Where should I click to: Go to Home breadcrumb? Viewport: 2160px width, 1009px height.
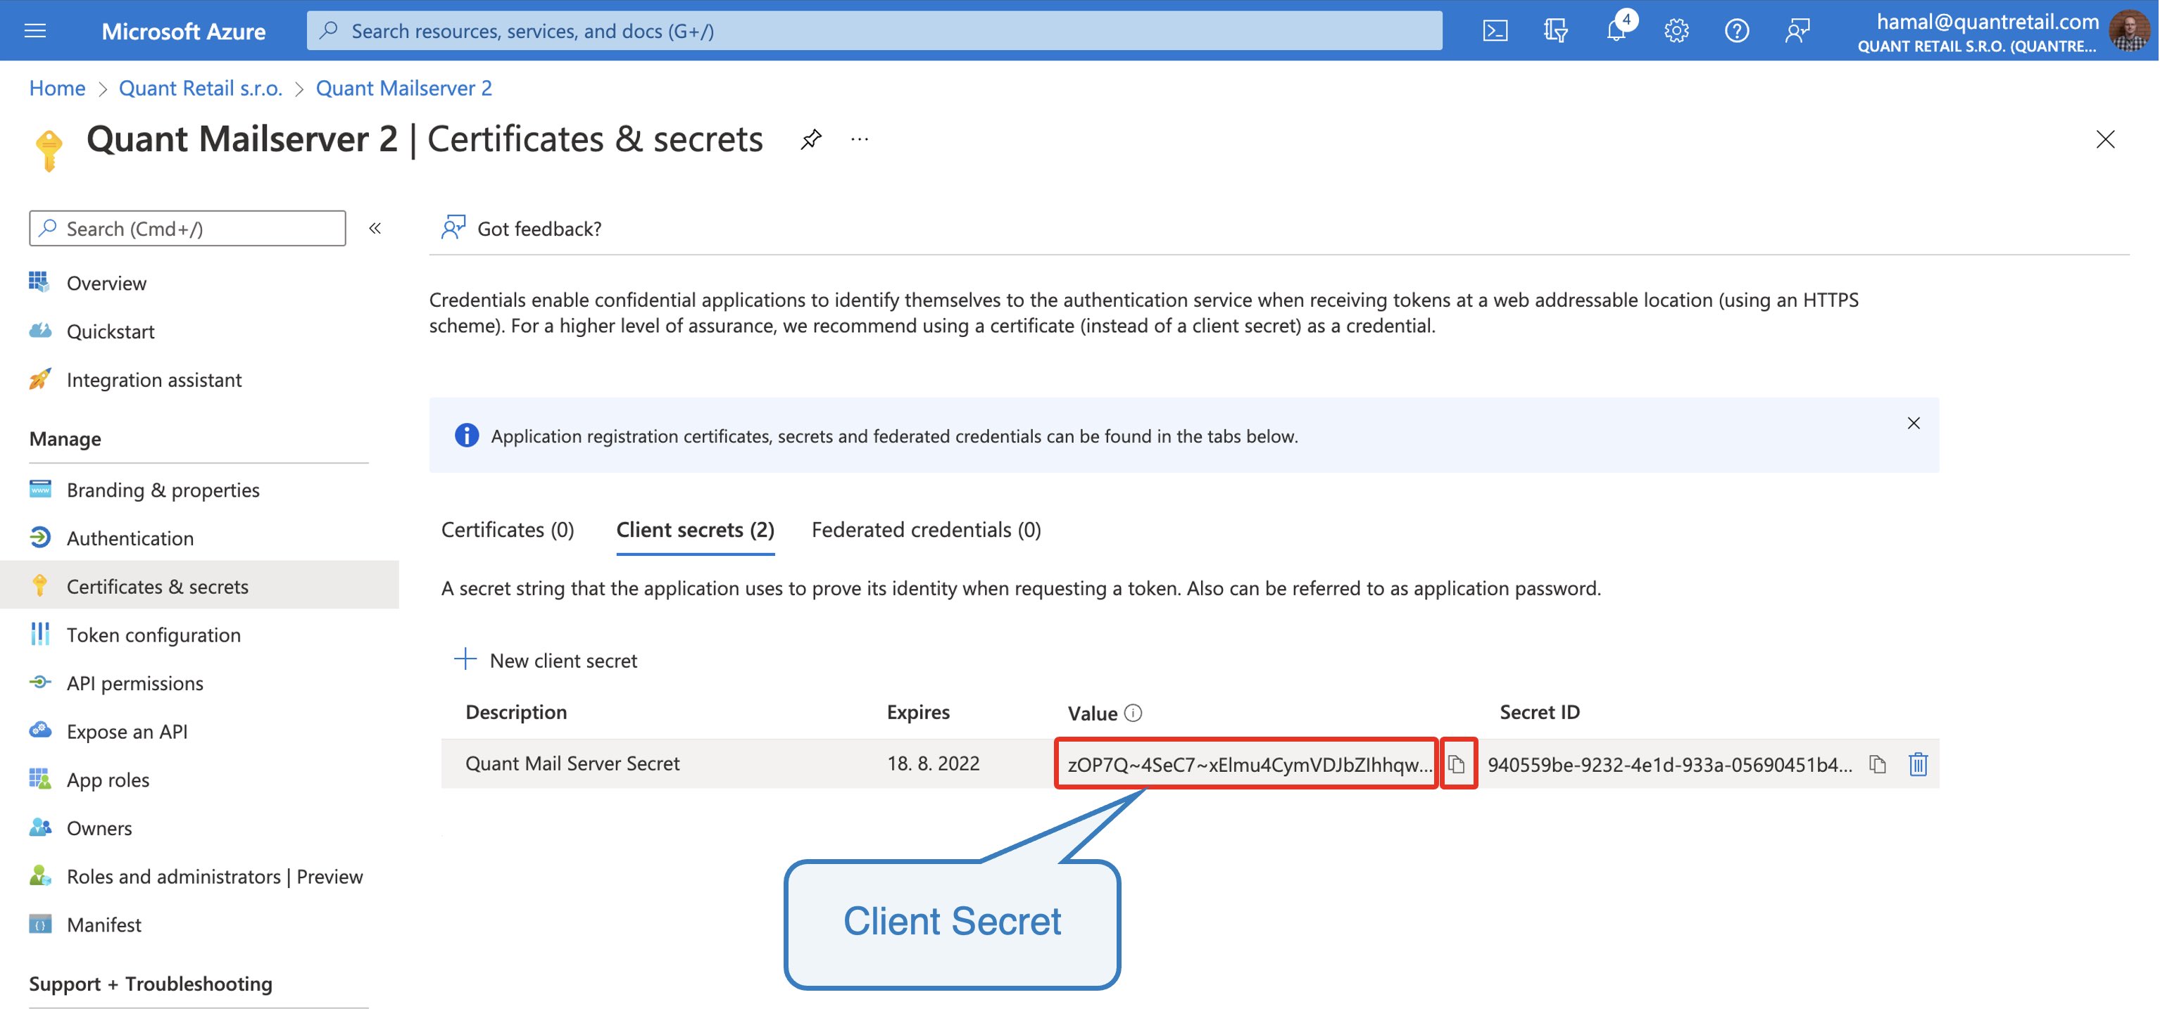point(57,88)
